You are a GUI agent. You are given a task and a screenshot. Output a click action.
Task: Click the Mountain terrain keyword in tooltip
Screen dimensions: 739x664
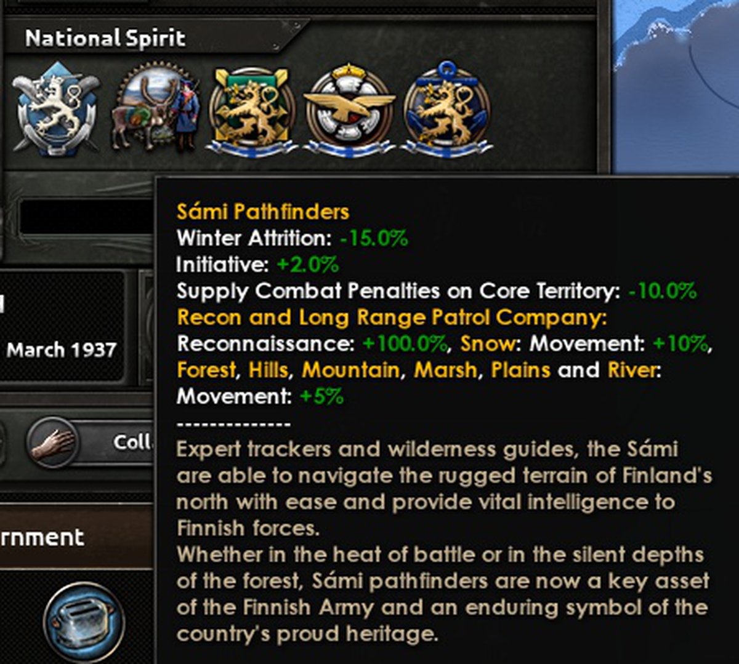click(x=350, y=370)
